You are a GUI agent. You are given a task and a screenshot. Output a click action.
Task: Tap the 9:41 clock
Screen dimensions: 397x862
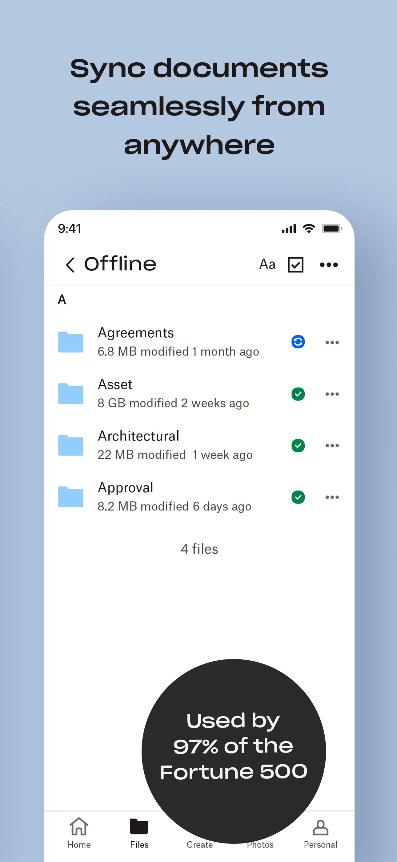pos(69,228)
